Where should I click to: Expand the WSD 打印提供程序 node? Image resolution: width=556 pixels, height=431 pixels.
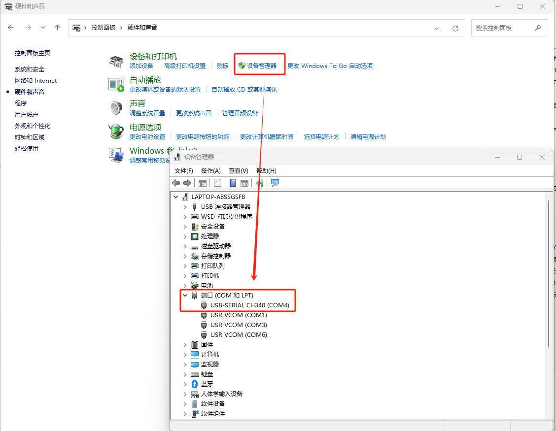pyautogui.click(x=185, y=217)
